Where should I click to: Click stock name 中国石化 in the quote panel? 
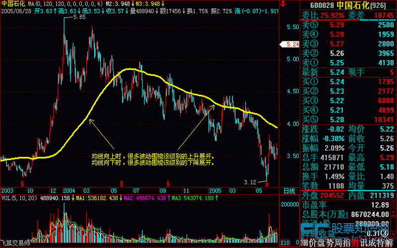pyautogui.click(x=353, y=5)
